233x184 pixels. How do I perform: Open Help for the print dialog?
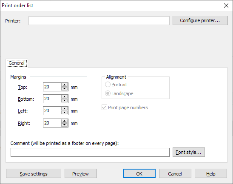tap(211, 173)
